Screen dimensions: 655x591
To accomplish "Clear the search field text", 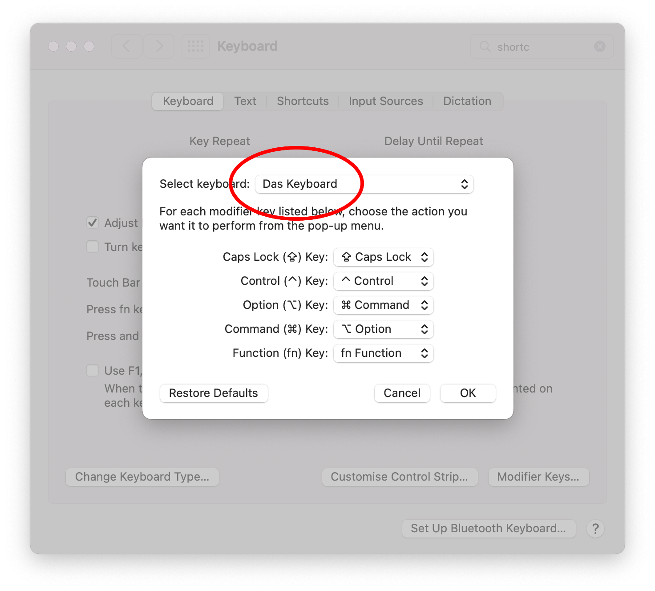I will click(600, 46).
